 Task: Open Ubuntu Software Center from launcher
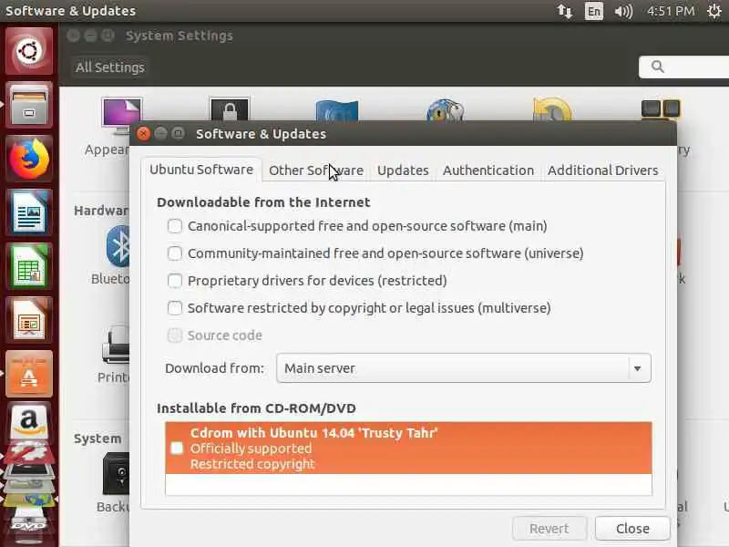pyautogui.click(x=29, y=374)
